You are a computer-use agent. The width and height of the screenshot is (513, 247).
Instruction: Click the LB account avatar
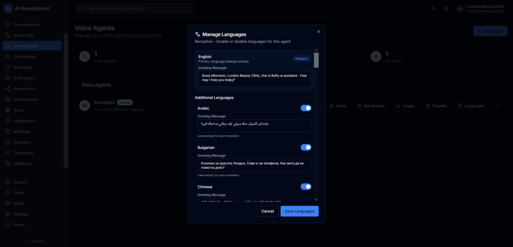tap(459, 9)
